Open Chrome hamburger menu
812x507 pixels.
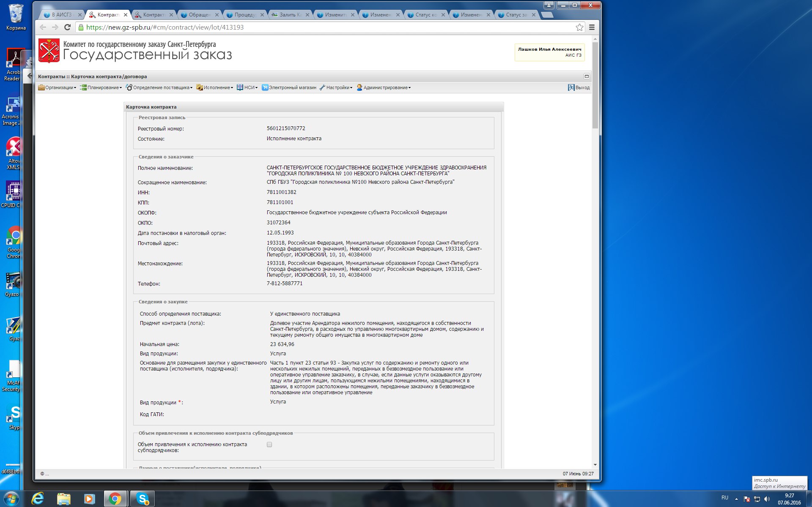[592, 27]
